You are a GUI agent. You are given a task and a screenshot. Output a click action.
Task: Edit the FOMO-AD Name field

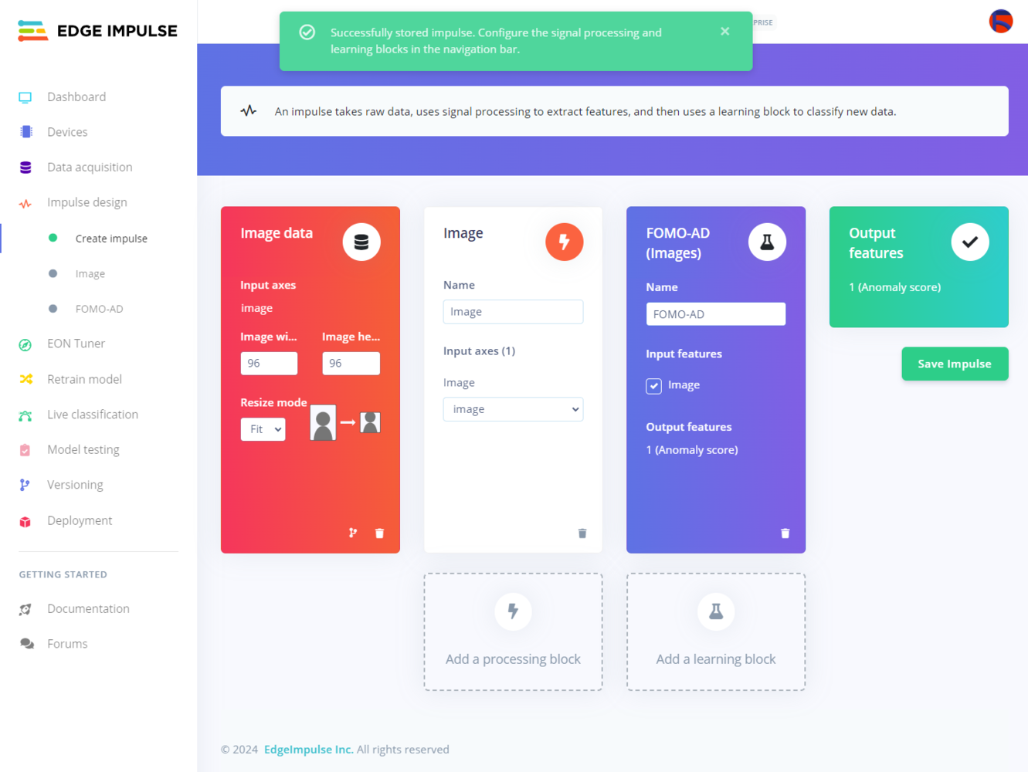point(716,314)
